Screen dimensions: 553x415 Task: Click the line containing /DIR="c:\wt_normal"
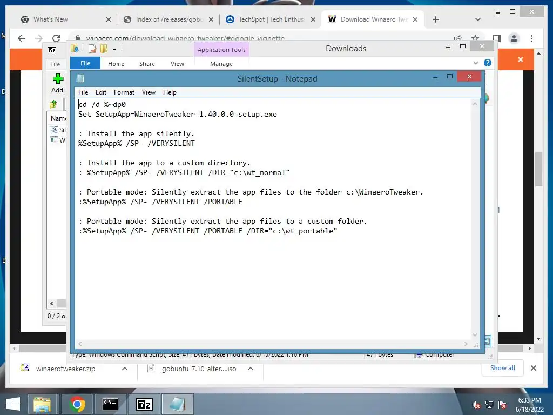pyautogui.click(x=184, y=172)
